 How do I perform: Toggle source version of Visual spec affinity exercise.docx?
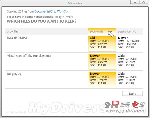[x=102, y=61]
